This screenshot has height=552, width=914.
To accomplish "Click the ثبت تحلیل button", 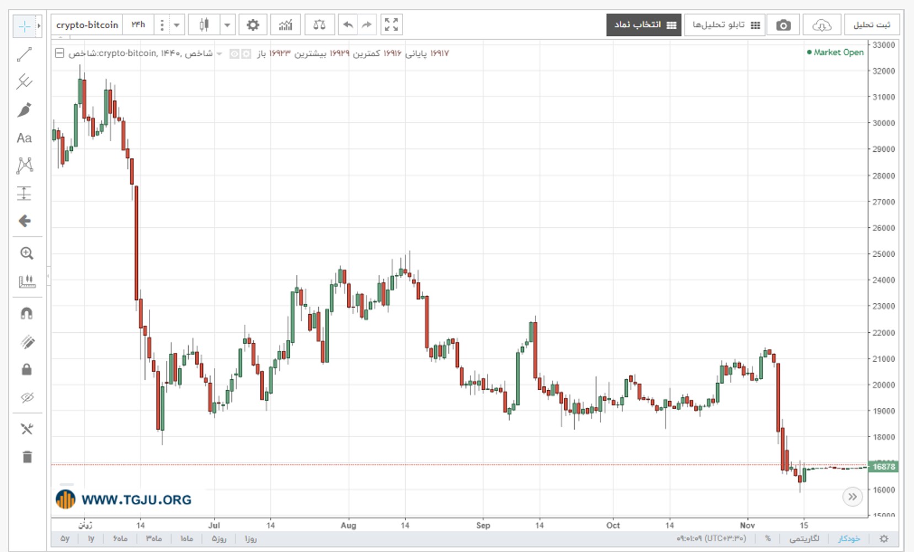I will click(872, 25).
